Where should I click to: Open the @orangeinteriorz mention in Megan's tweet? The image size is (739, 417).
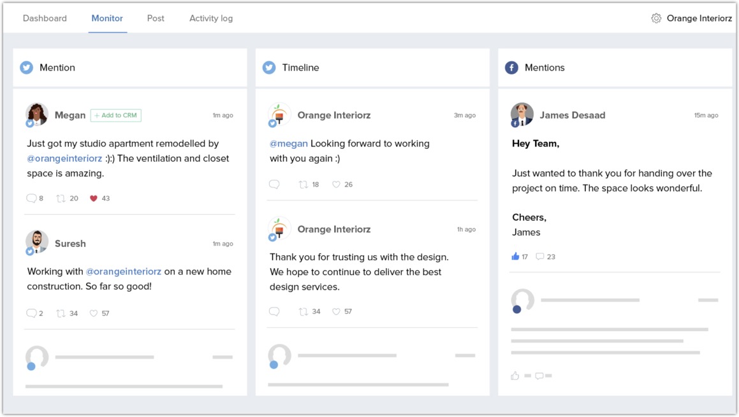64,159
